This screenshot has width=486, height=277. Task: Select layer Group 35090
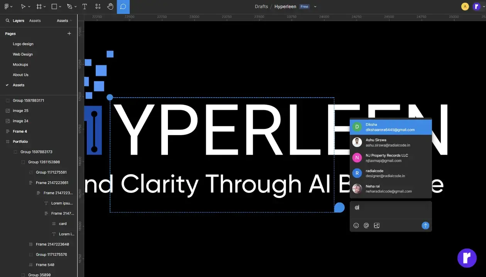click(39, 275)
